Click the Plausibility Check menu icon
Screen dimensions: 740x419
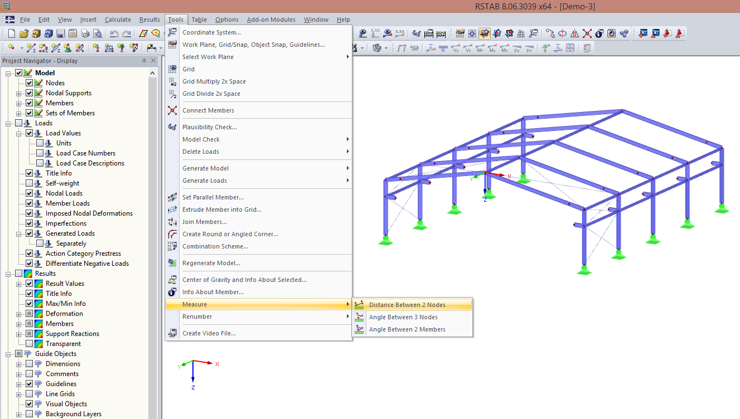(x=172, y=127)
